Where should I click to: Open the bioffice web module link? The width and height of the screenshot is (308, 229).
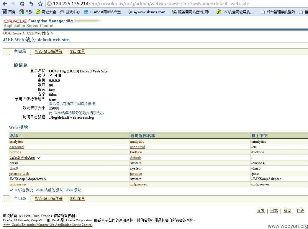click(15, 152)
